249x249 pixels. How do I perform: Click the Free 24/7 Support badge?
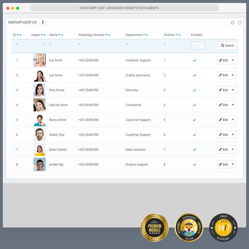tap(223, 228)
